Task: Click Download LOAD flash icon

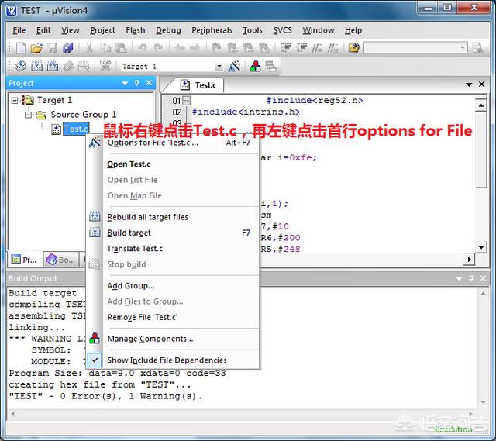Action: click(105, 66)
